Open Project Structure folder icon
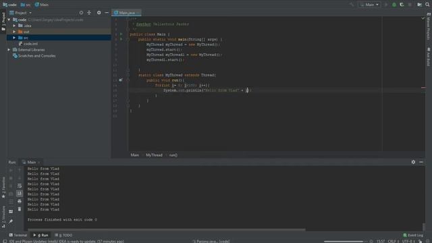This screenshot has height=243, width=432. [x=419, y=5]
